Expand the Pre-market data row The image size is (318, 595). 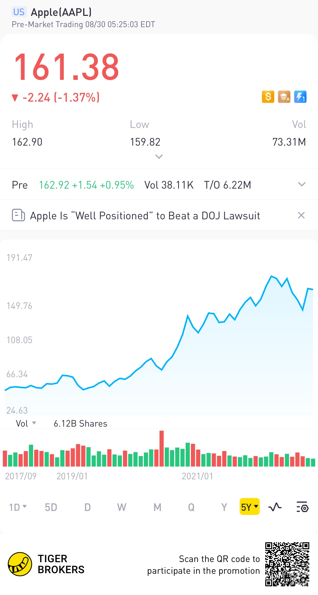coord(302,185)
